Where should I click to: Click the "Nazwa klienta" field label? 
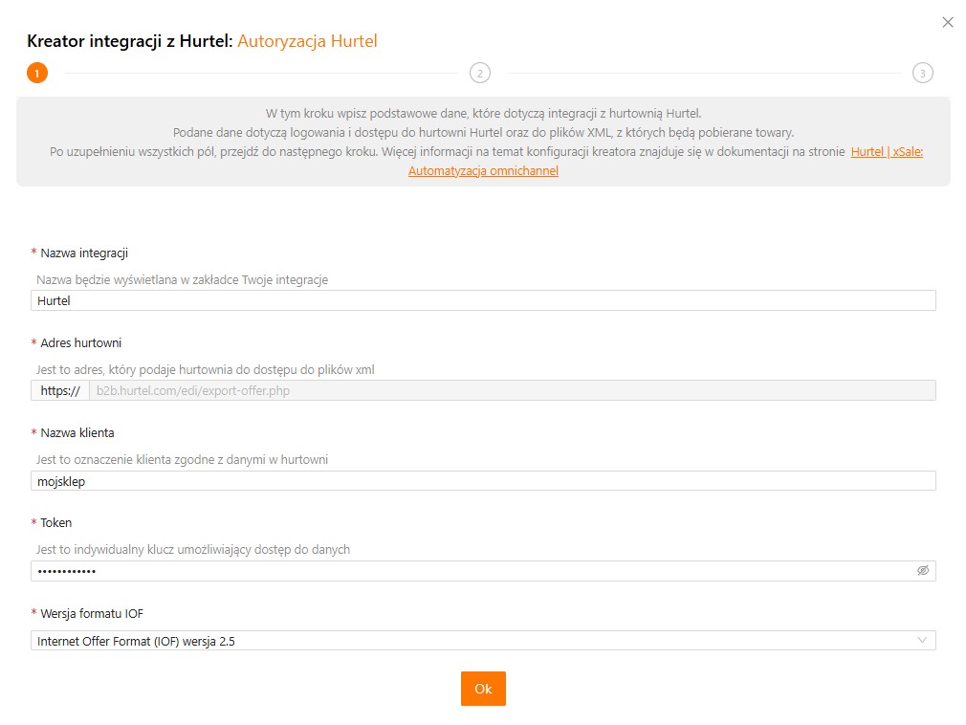tap(77, 433)
